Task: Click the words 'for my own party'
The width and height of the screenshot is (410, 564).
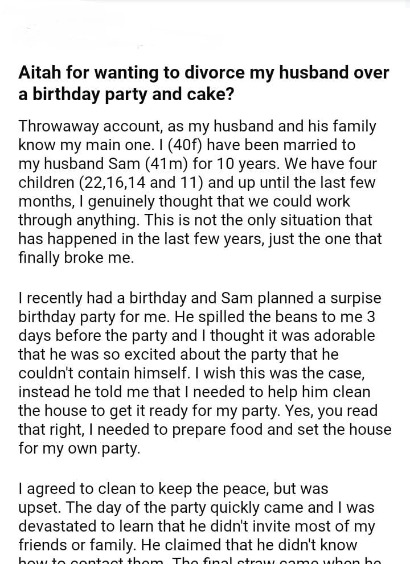Action: (79, 448)
